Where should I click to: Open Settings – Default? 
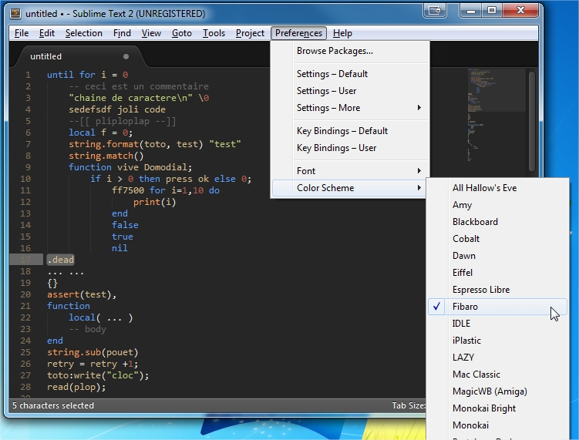350,74
